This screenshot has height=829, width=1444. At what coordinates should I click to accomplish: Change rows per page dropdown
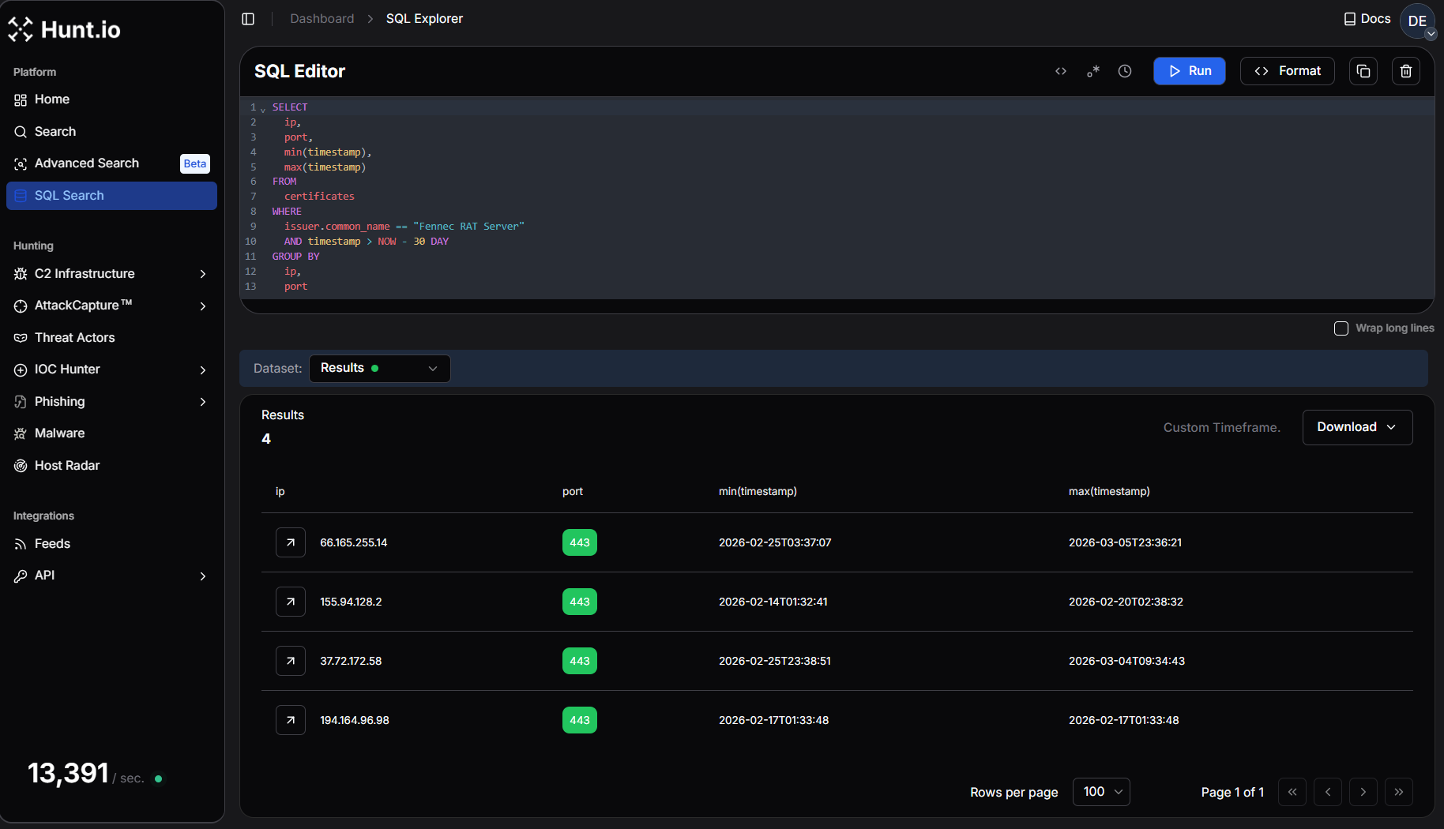1101,792
